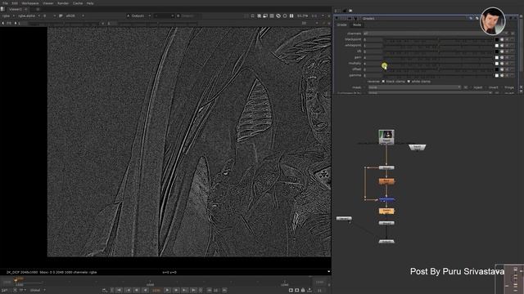Image resolution: width=524 pixels, height=294 pixels.
Task: Play the viewer forward
Action: tap(167, 291)
